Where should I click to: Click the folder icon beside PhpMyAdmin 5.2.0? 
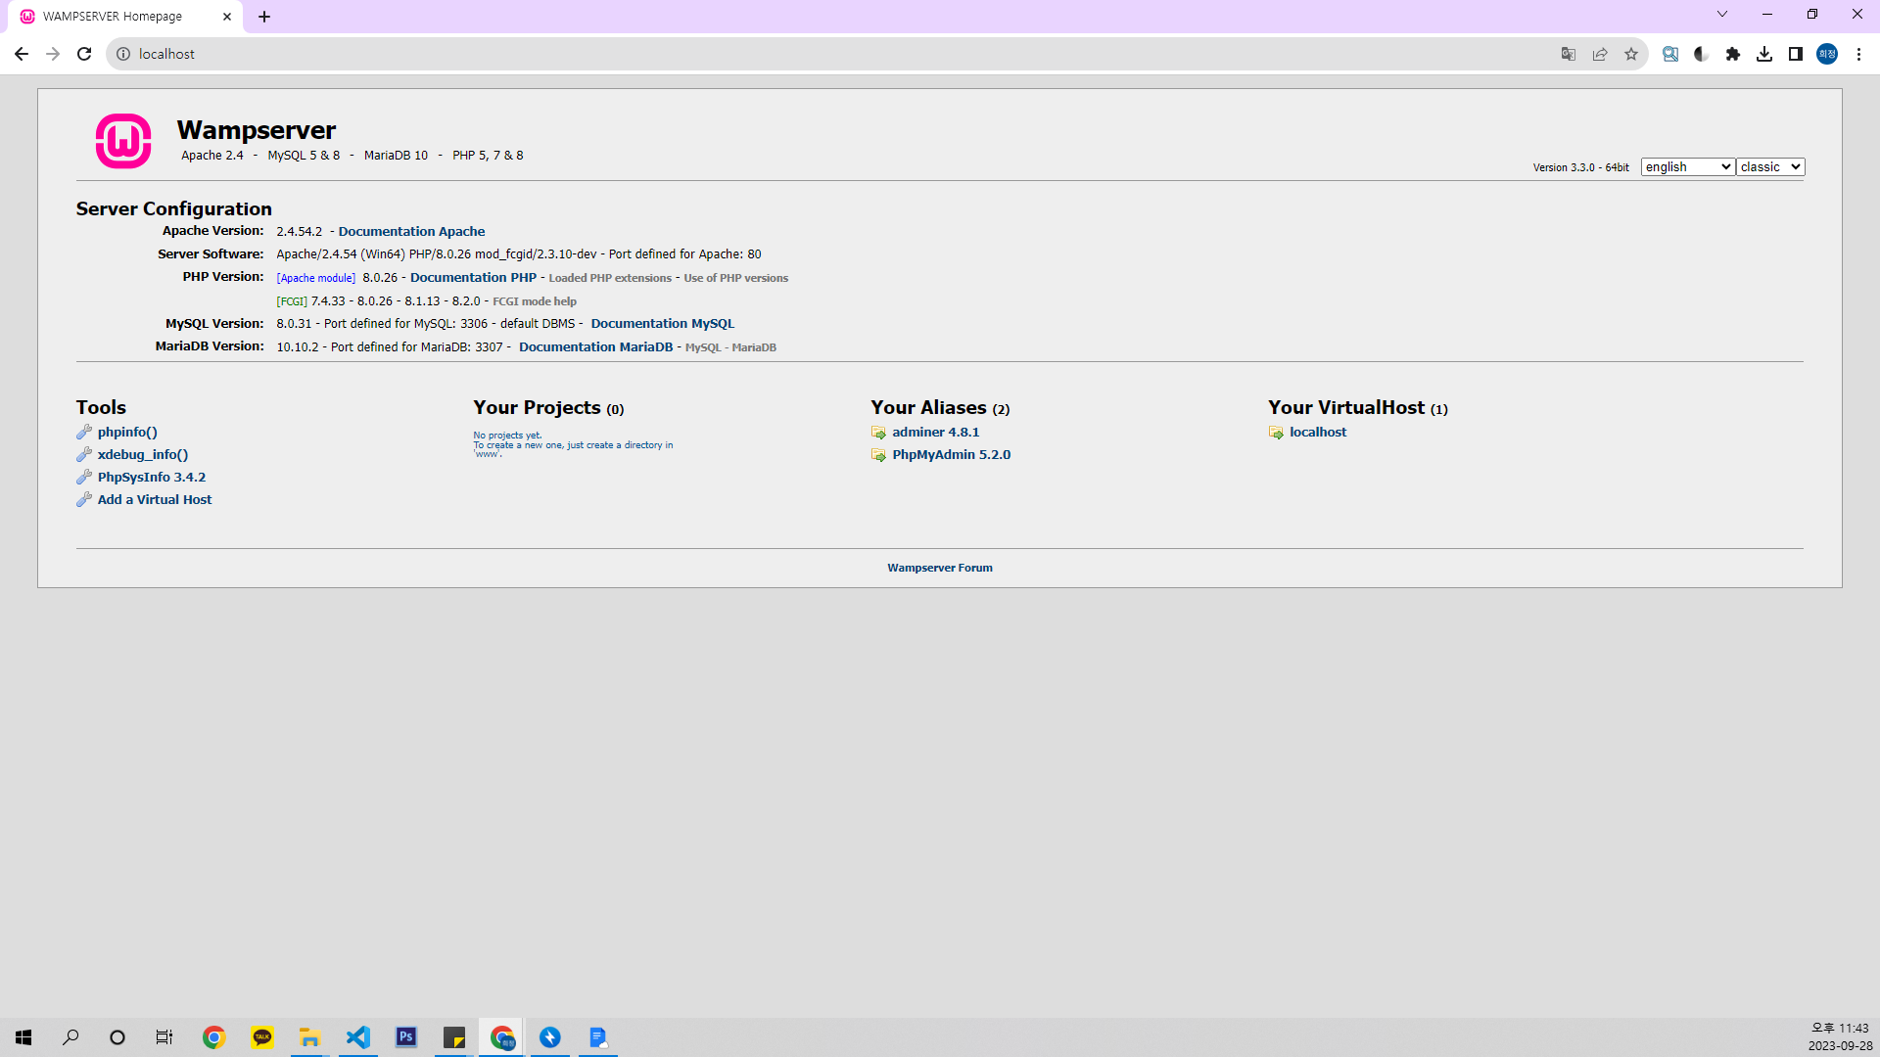pos(878,455)
